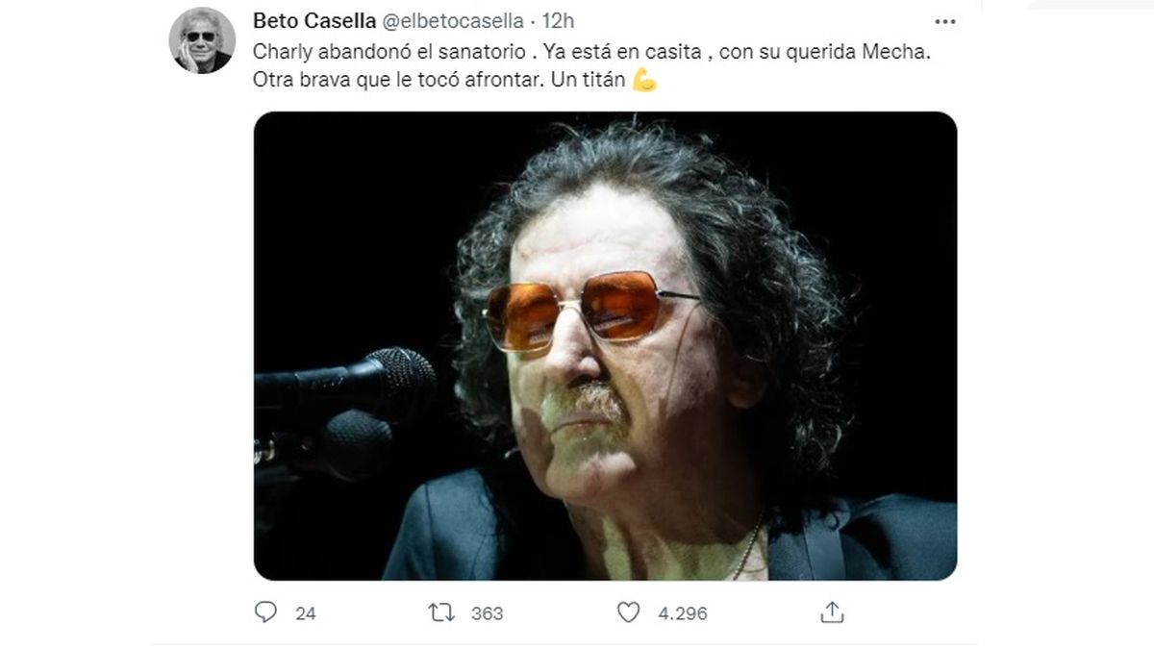The height and width of the screenshot is (649, 1154).
Task: Open the share icon below the photo
Action: click(x=833, y=612)
